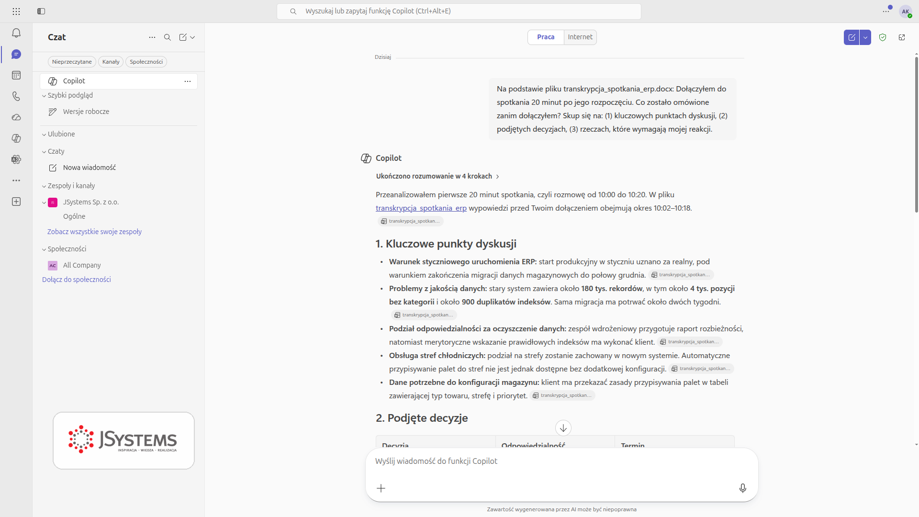Switch to the Praca tab
Screen dimensions: 919x517
[x=546, y=37]
